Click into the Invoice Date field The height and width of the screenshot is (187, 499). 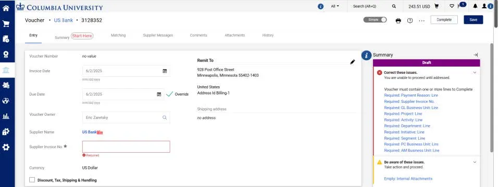(x=126, y=71)
